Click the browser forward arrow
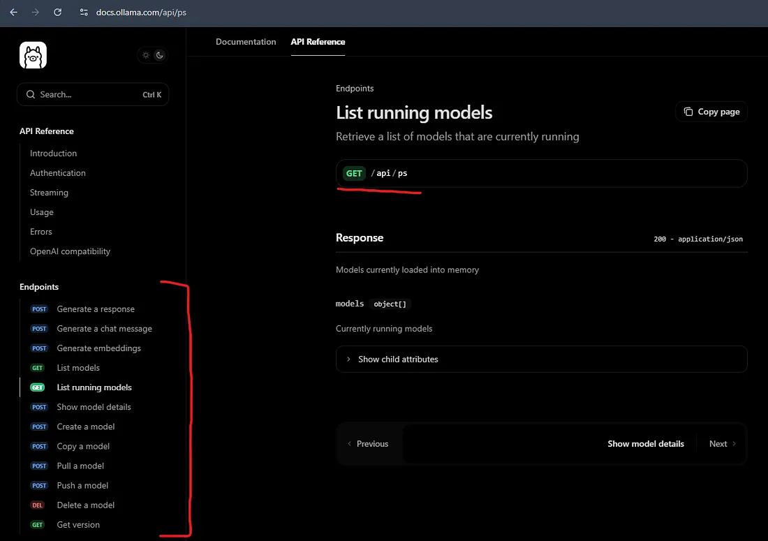 36,12
